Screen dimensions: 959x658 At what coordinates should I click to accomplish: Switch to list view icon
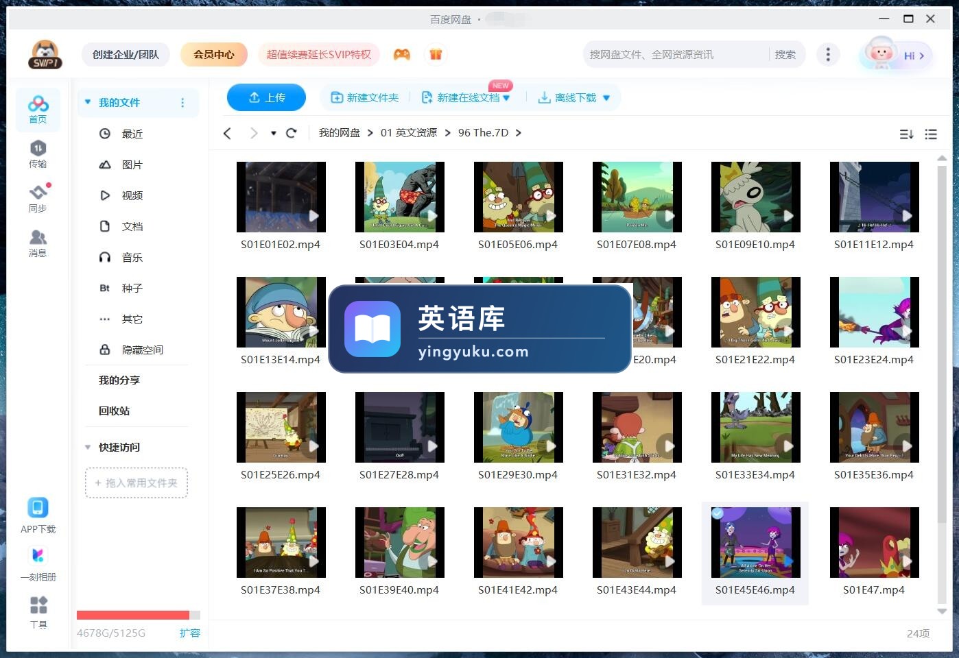point(931,134)
